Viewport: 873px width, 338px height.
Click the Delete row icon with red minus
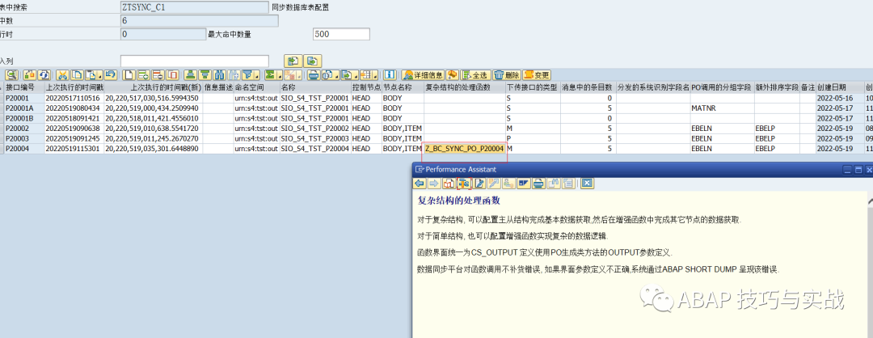pos(158,74)
